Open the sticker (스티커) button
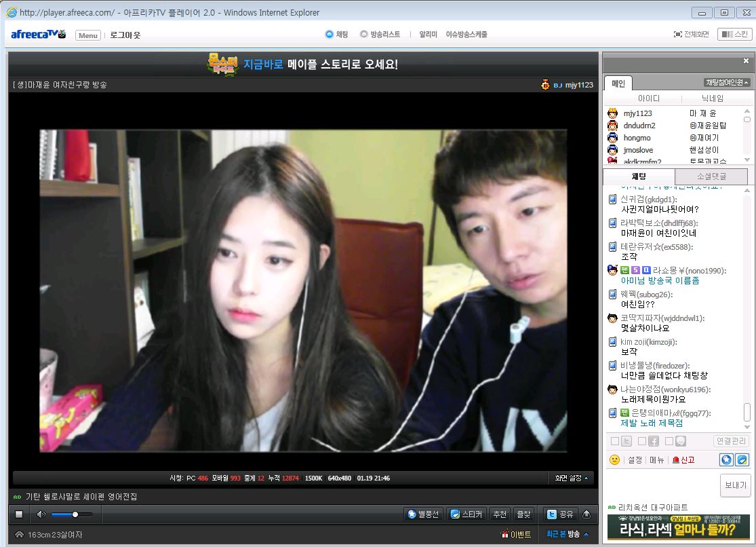 tap(466, 514)
